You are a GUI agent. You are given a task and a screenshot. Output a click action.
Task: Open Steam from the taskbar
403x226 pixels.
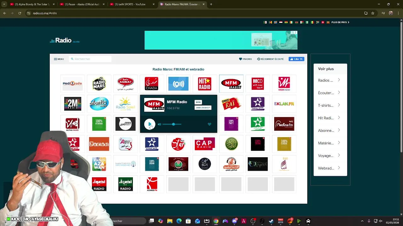click(x=271, y=221)
